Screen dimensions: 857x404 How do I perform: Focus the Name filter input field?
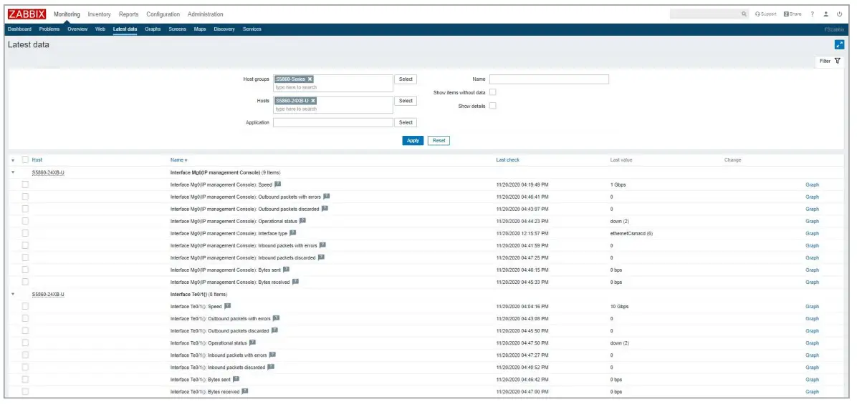tap(549, 79)
